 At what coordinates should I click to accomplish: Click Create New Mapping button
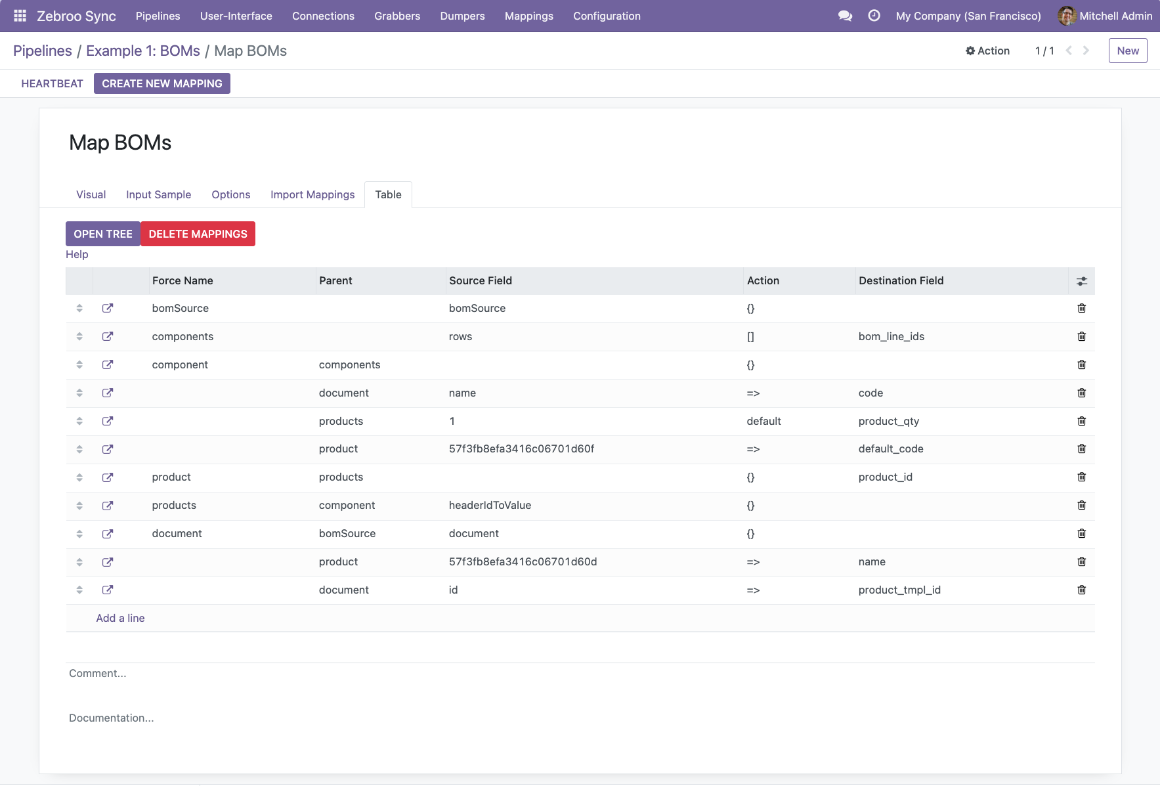162,83
